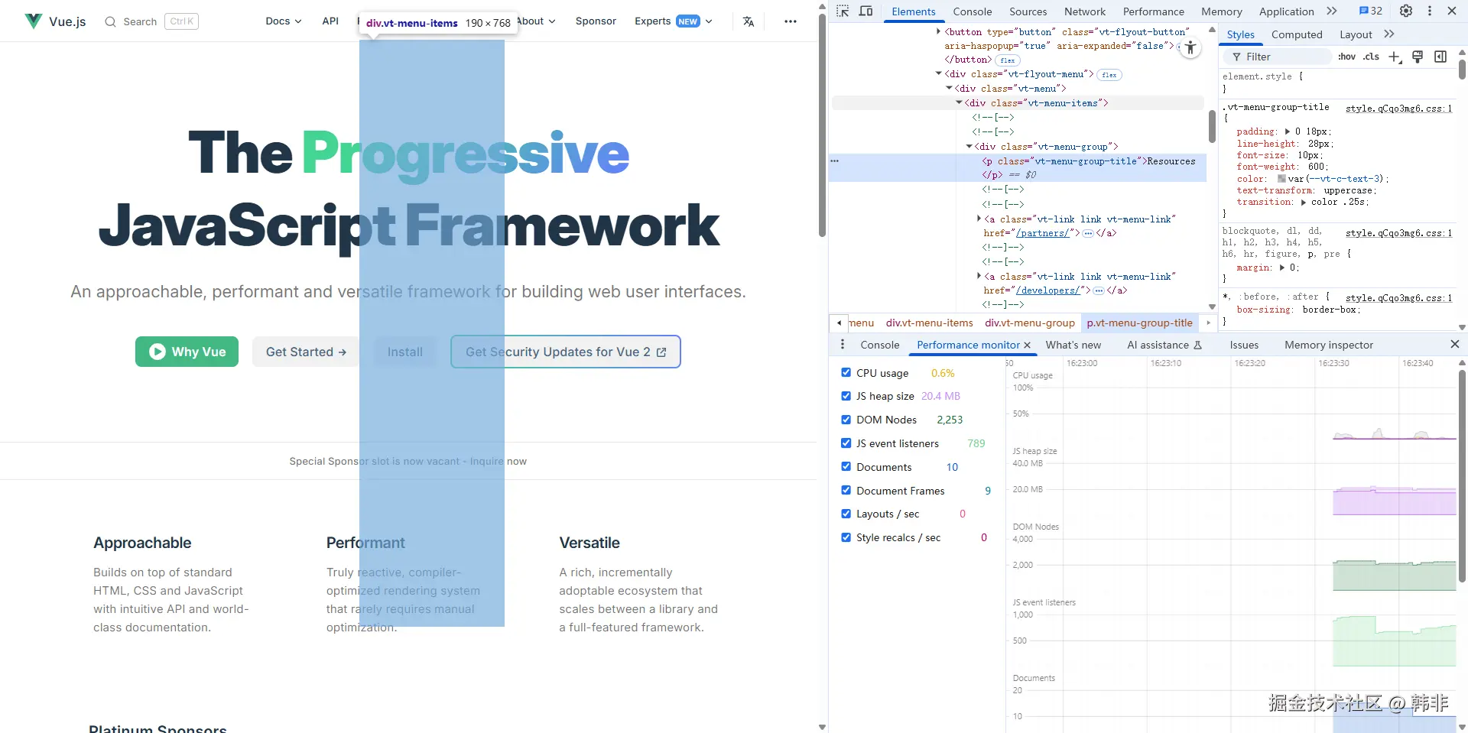
Task: Click the color swatch for --vt-c-text-3
Action: (x=1282, y=179)
